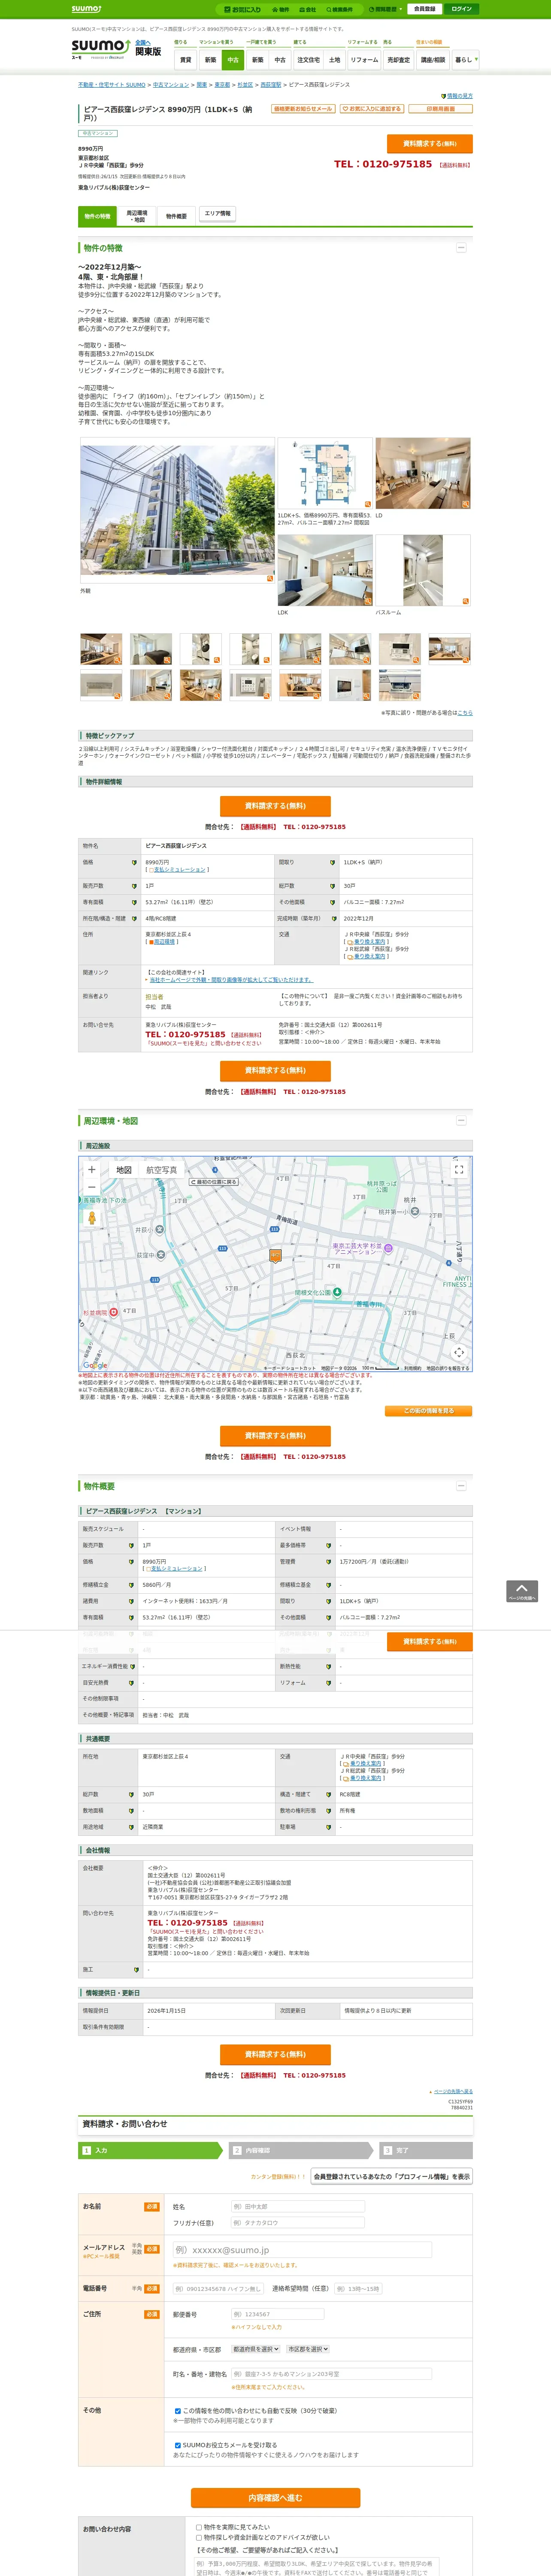Zoom in on the map with the plus button
Screen dimensions: 551x2576
tap(92, 1169)
